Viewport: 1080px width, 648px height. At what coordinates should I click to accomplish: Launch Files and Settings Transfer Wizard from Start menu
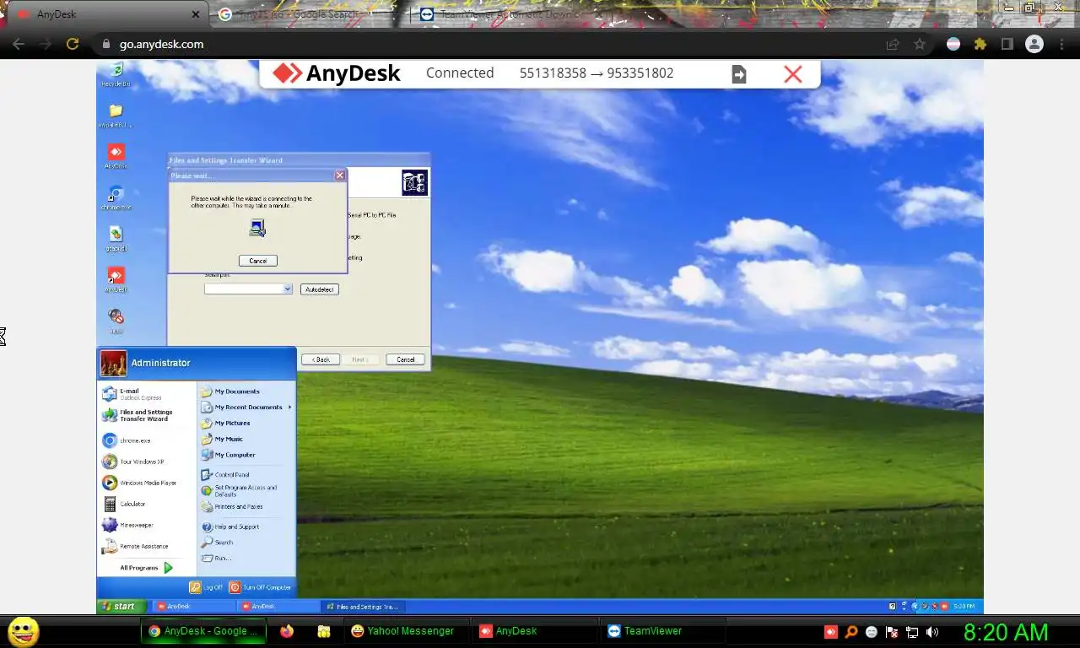140,415
